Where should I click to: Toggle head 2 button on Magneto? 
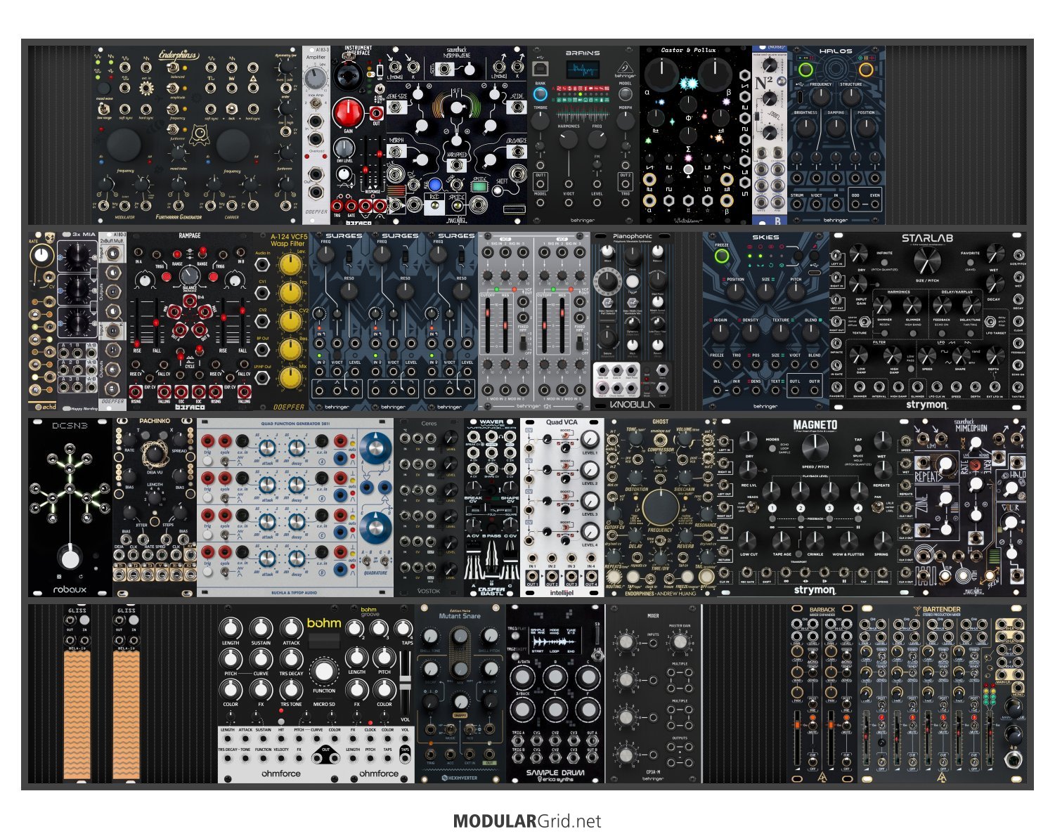pos(801,508)
